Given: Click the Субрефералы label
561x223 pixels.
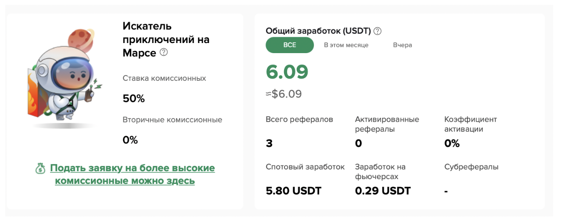Looking at the screenshot, I should pyautogui.click(x=471, y=167).
